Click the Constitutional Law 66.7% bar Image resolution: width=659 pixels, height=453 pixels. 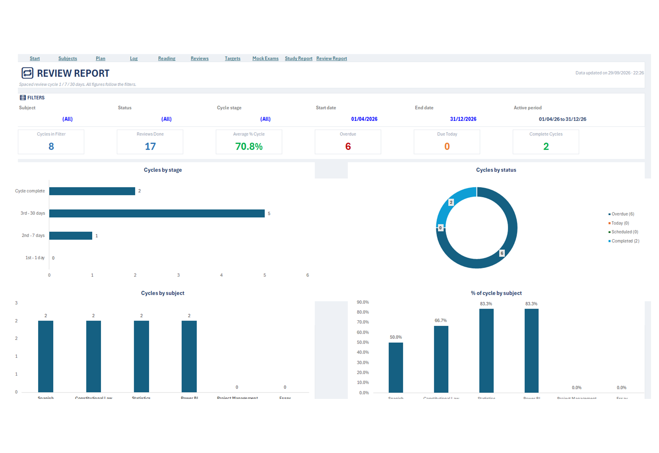441,359
